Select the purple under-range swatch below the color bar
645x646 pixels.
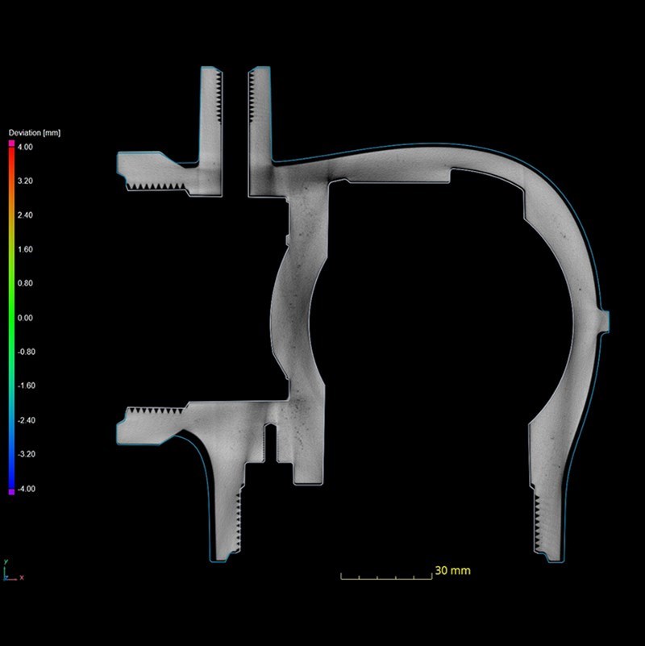pyautogui.click(x=11, y=491)
